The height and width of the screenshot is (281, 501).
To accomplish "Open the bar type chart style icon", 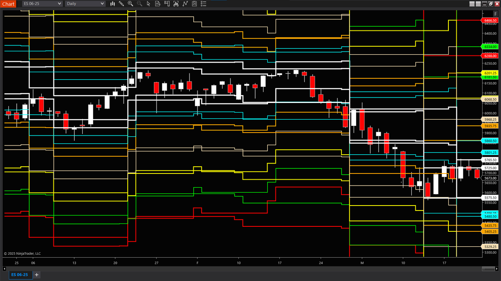I will pyautogui.click(x=112, y=4).
